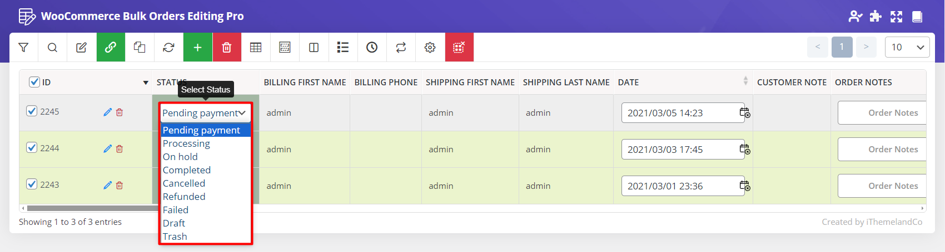Toggle the checkbox for order 2244
The height and width of the screenshot is (252, 945).
32,147
